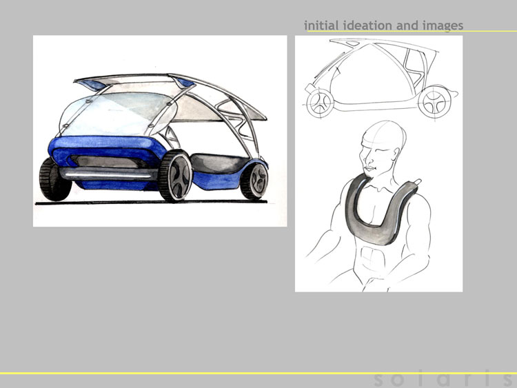Viewport: 517px width, 388px height.
Task: Click the chrome bar on the front bumper
Action: (105, 176)
